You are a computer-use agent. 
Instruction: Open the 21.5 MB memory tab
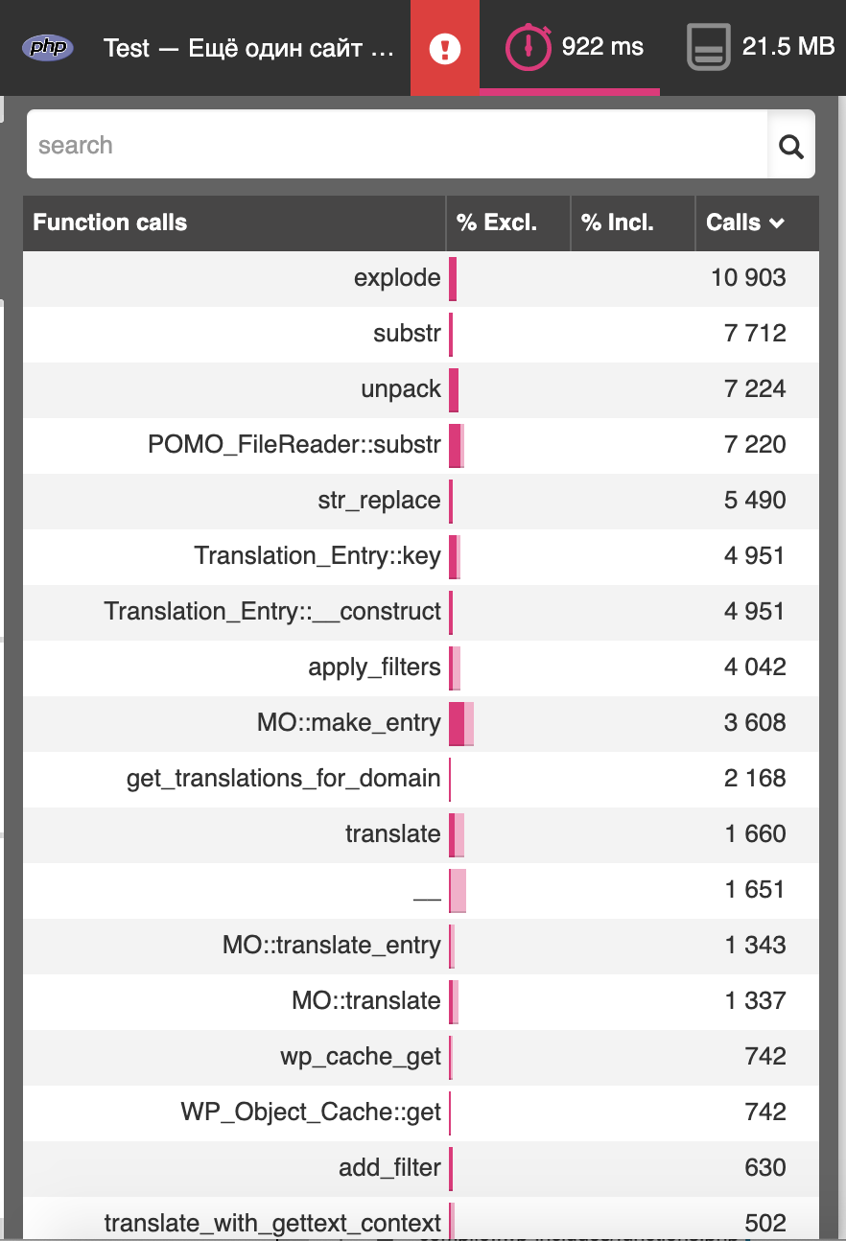tap(787, 47)
